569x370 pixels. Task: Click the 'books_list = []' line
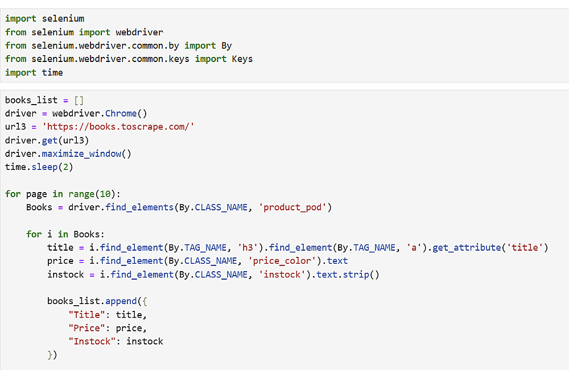(44, 101)
